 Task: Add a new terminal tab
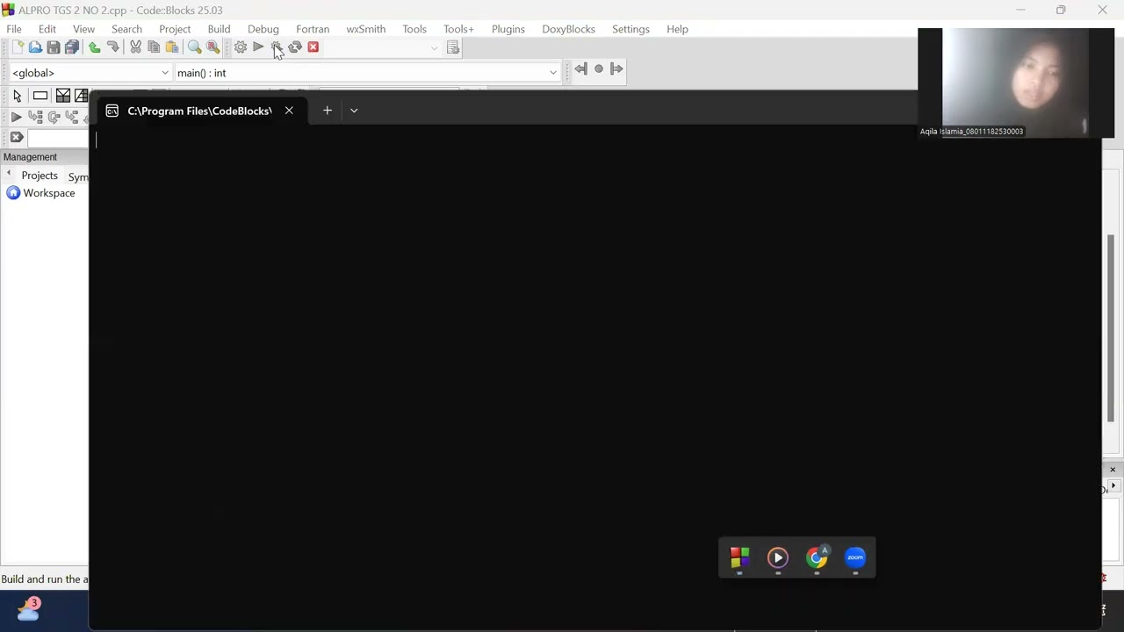tap(328, 111)
